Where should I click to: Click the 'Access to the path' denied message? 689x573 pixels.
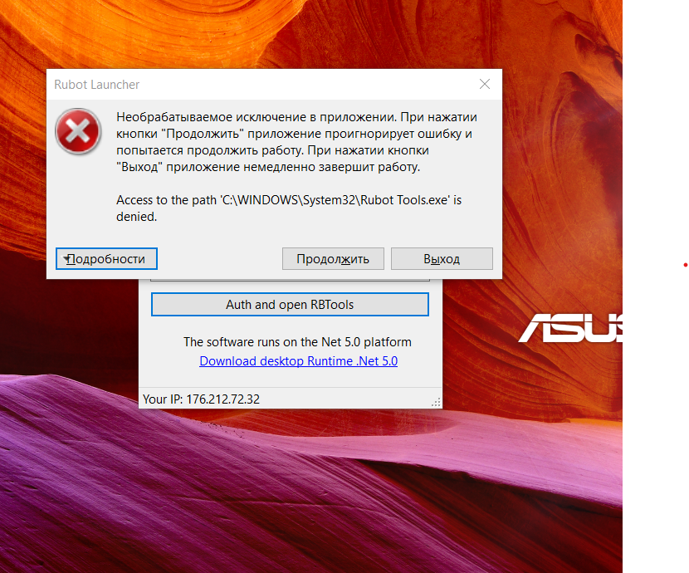(x=289, y=208)
